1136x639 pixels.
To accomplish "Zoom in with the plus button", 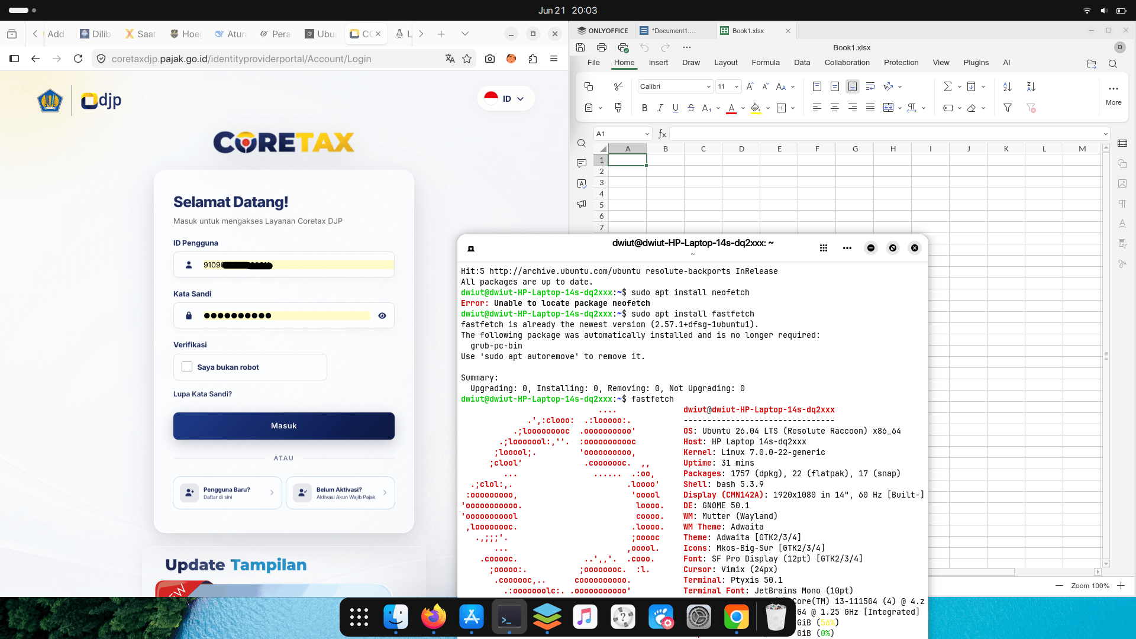I will 1121,586.
